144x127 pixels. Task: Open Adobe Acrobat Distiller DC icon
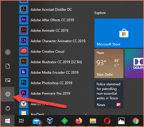pyautogui.click(x=24, y=9)
